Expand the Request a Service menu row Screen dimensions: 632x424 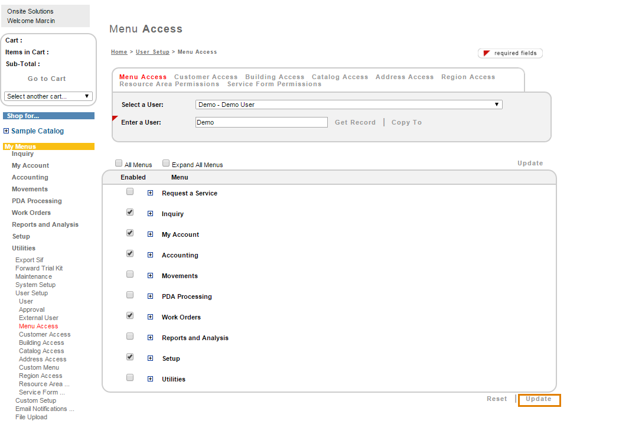[150, 193]
